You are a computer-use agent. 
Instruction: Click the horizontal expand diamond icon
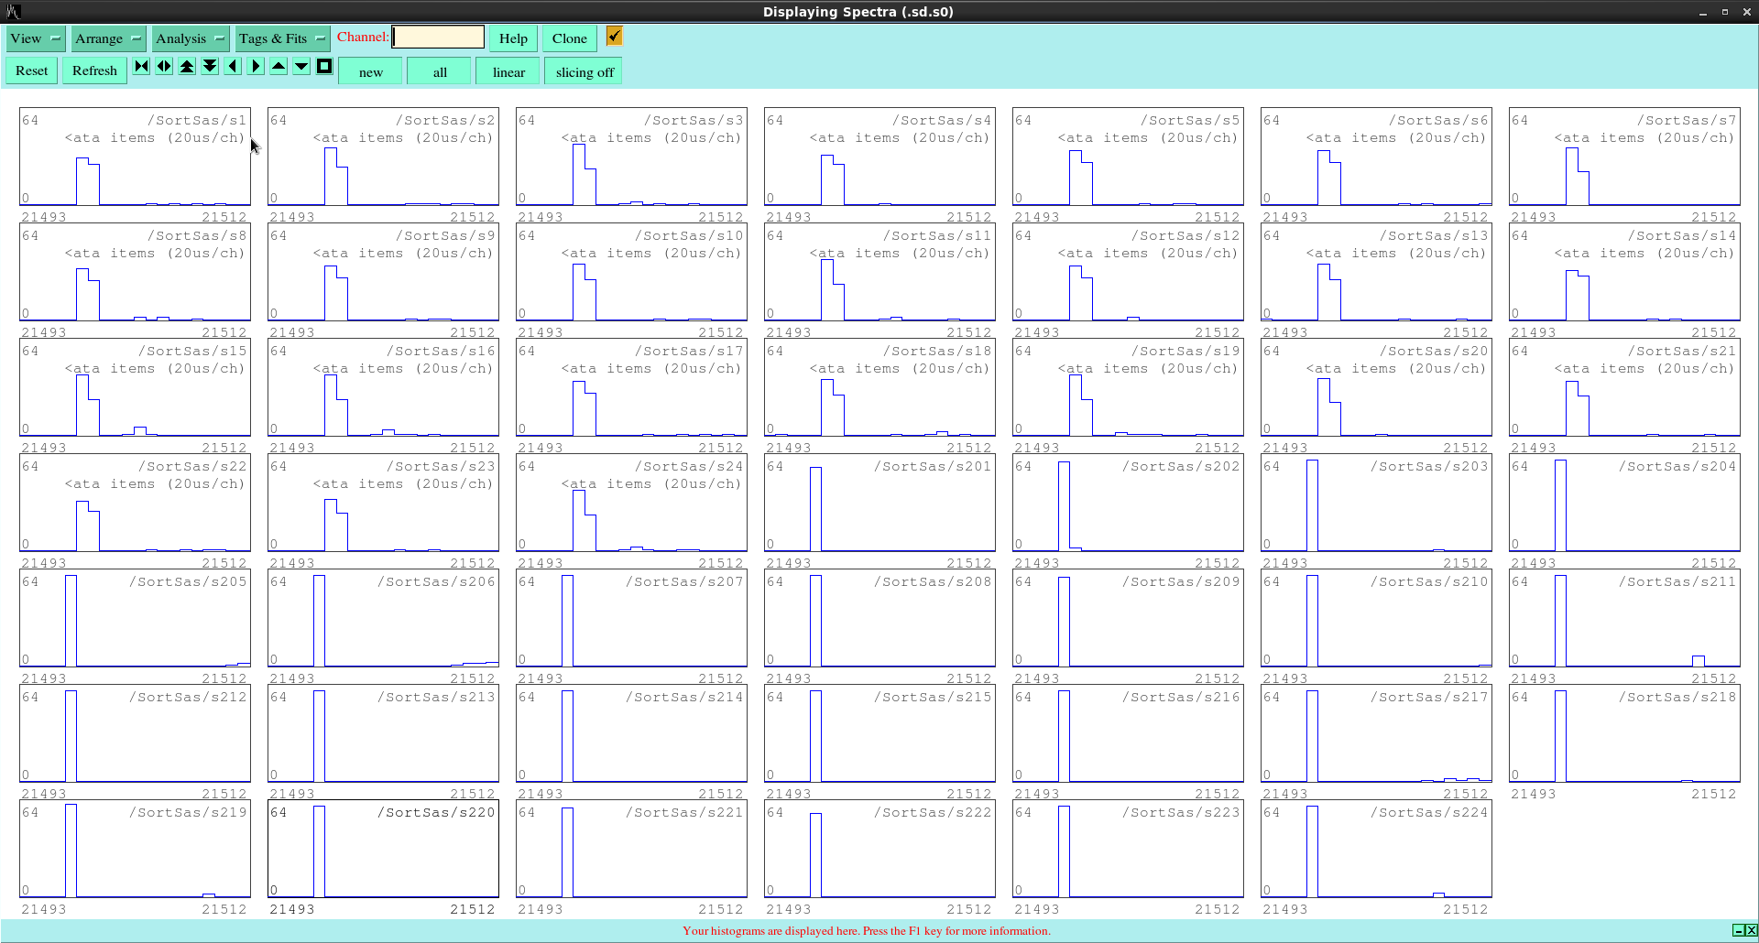click(x=164, y=66)
